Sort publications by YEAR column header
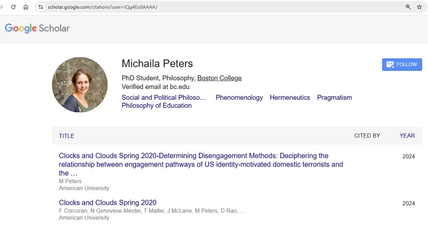Screen dimensions: 428x229 [407, 136]
